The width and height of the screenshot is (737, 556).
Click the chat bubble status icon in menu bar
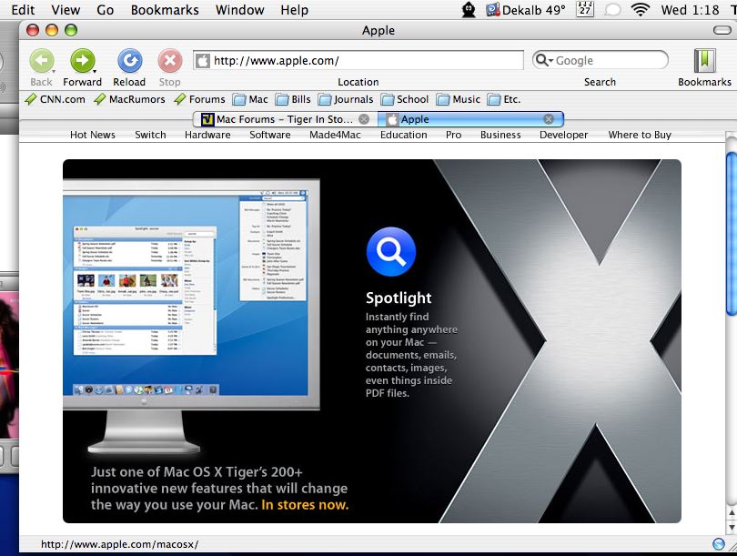tap(612, 10)
